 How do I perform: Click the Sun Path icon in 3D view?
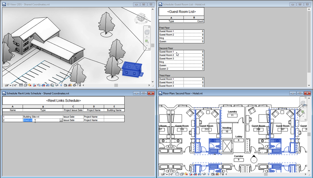coord(30,85)
